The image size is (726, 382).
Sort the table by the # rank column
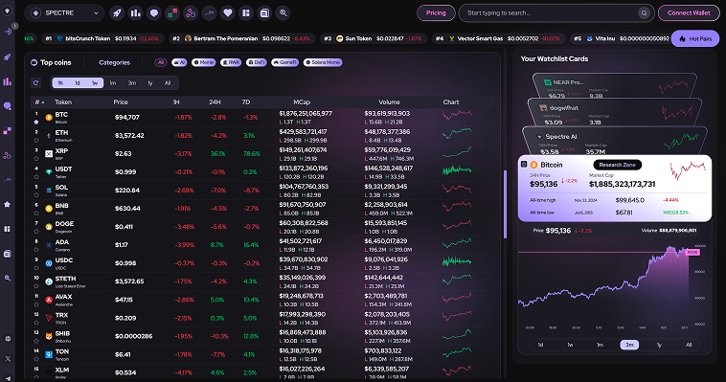[39, 101]
